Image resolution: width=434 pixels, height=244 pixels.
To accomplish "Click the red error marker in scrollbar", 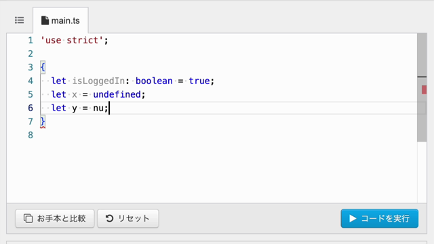I will pos(424,89).
